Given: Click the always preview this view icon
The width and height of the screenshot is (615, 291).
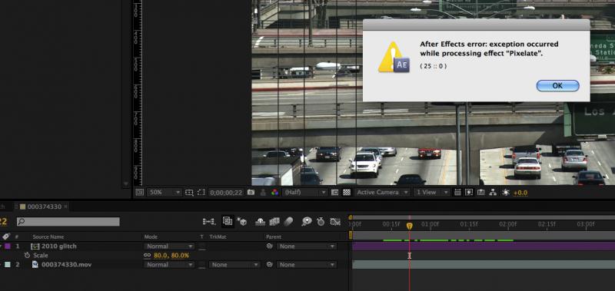Looking at the screenshot, I should point(139,192).
